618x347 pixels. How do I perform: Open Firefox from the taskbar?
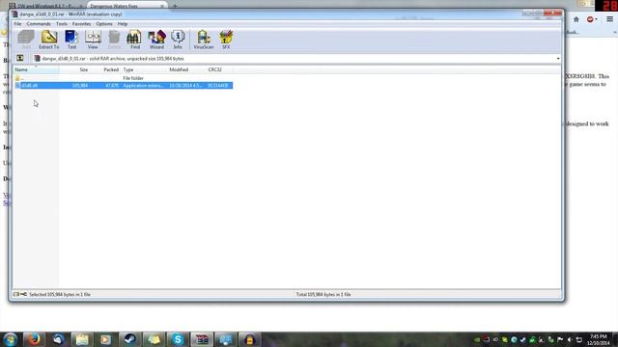pos(34,339)
